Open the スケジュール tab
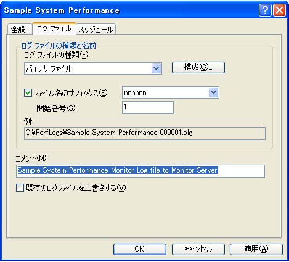289x262 pixels. tap(96, 29)
